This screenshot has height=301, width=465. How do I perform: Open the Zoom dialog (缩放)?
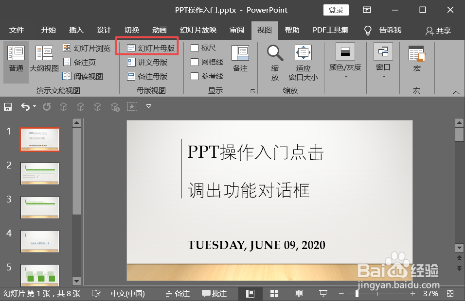tap(275, 63)
